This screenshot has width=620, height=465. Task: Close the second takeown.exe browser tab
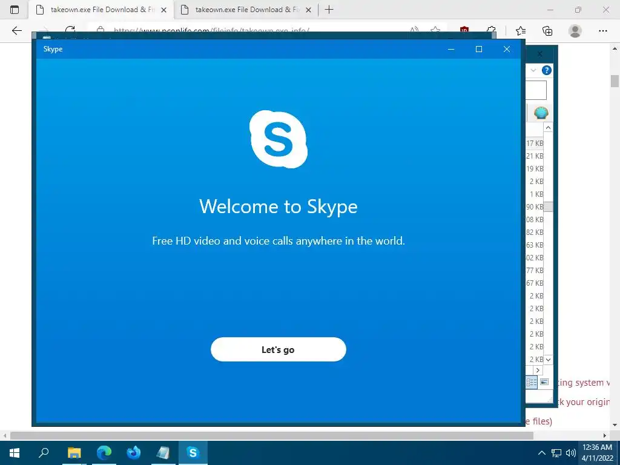tap(308, 10)
